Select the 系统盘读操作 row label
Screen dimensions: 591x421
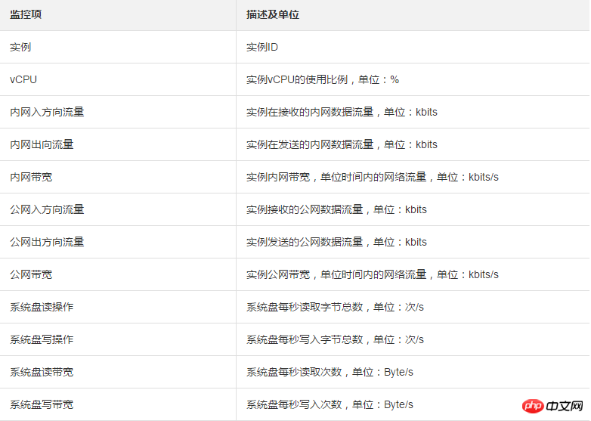[42, 307]
